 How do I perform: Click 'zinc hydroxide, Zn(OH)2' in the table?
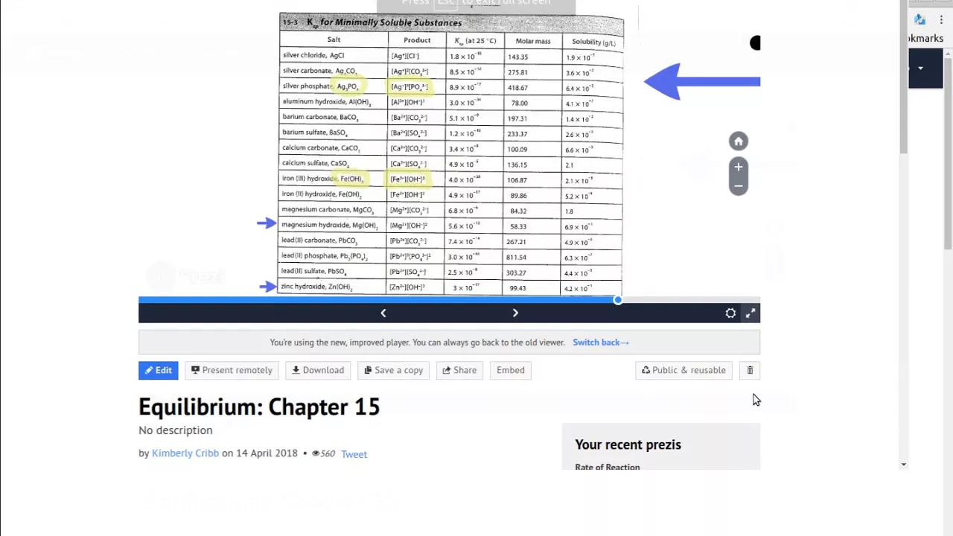316,287
